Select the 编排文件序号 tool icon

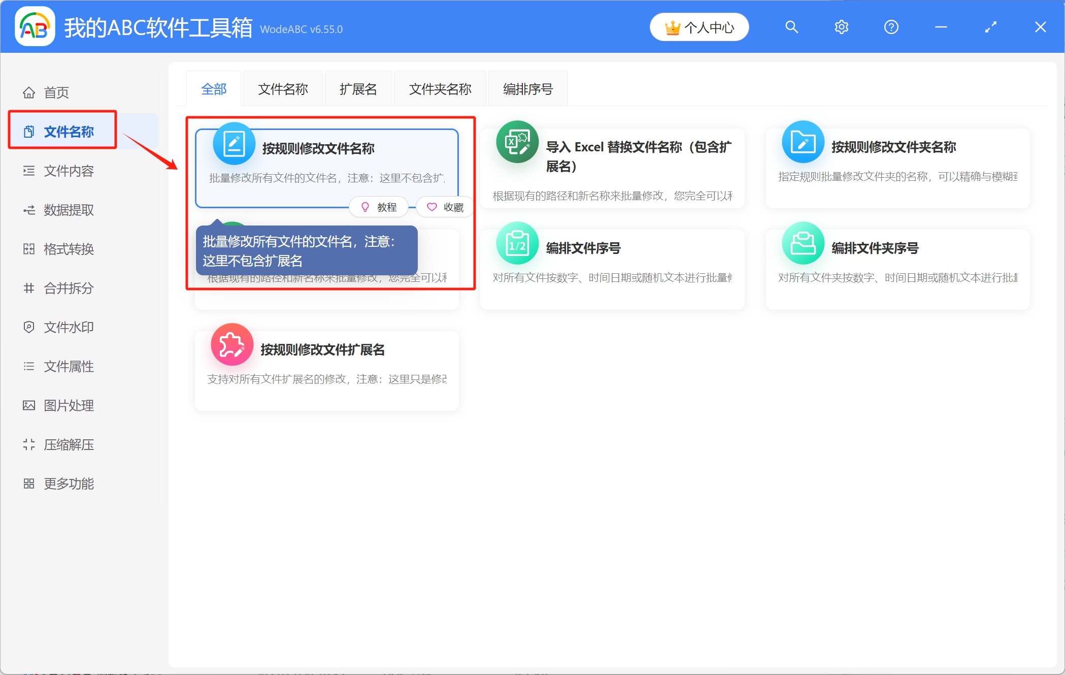coord(517,243)
